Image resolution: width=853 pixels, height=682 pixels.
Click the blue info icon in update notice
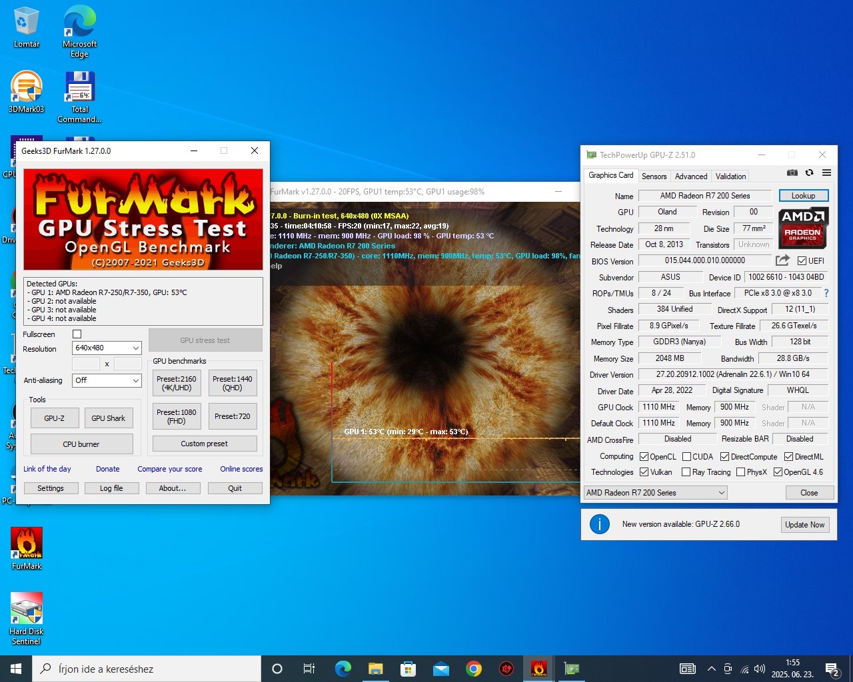(x=600, y=524)
